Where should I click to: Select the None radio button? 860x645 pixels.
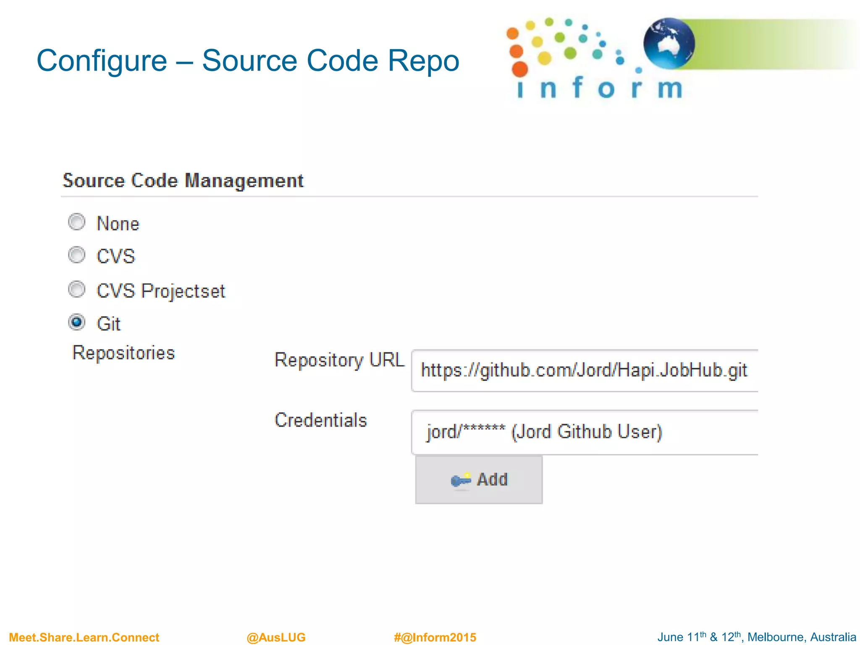77,222
